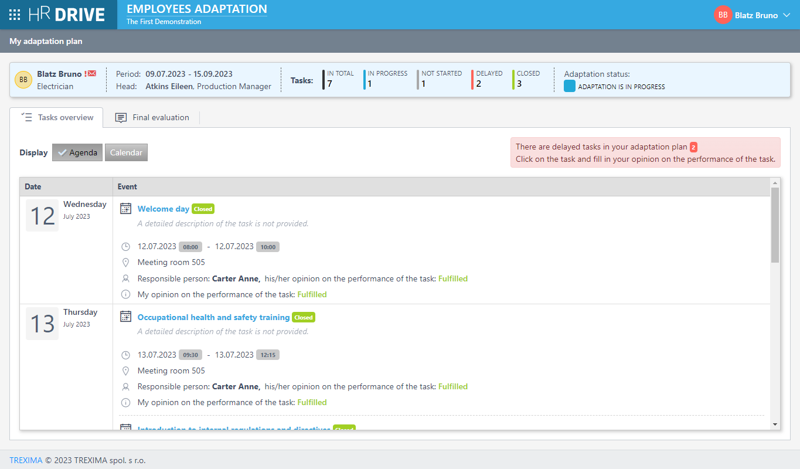
Task: Click the HR DRIVE logo
Action: 66,15
